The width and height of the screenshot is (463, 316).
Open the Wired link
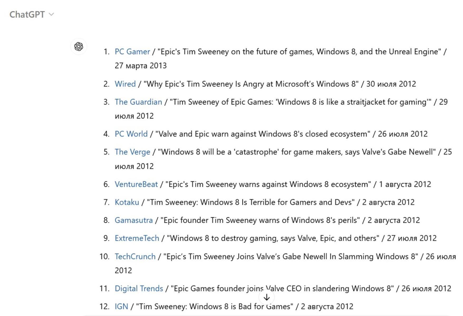click(125, 84)
